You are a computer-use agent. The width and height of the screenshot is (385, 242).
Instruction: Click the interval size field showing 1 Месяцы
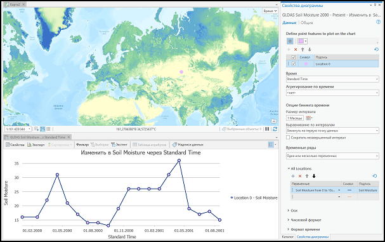click(x=295, y=118)
